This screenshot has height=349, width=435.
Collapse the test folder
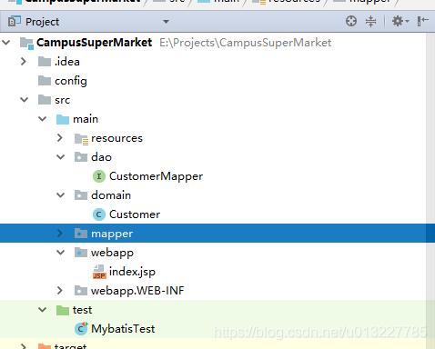(43, 310)
